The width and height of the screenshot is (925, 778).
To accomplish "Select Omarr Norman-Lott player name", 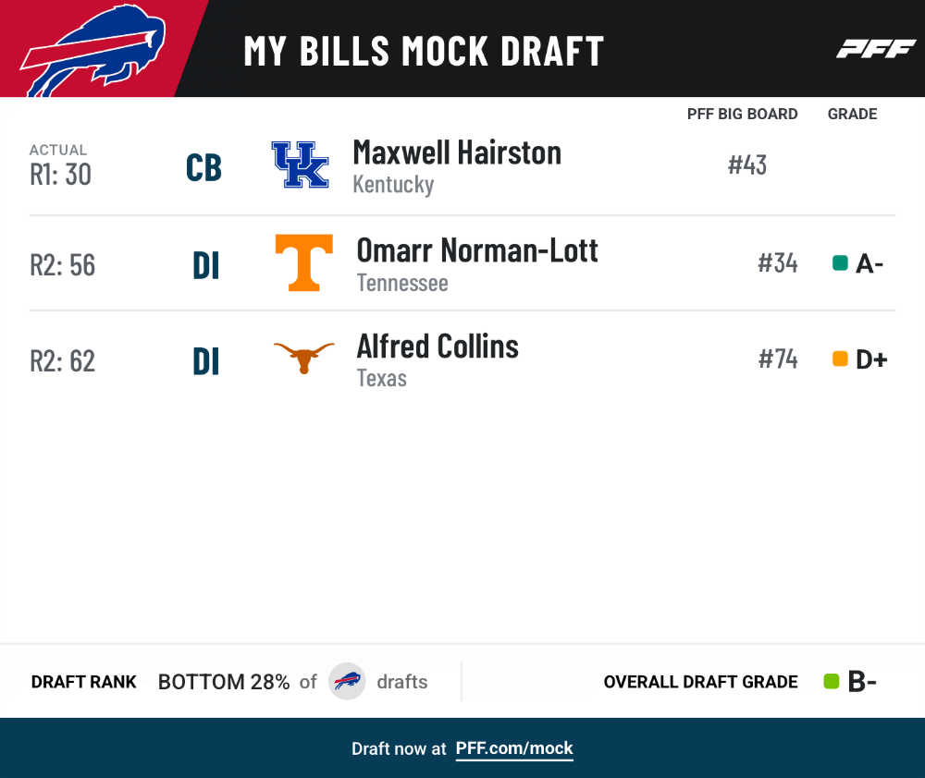I will pos(477,250).
